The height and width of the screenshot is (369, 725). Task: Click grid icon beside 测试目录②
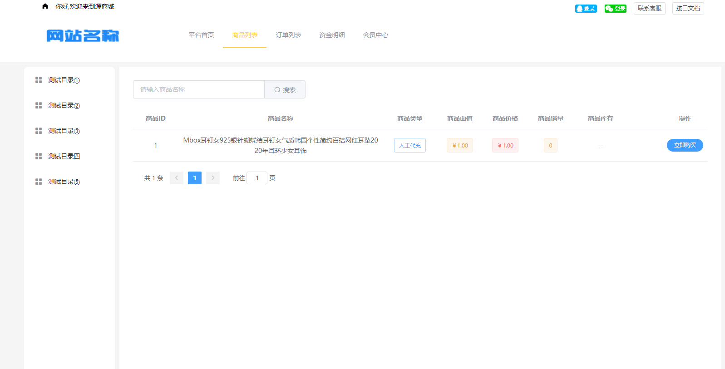click(x=39, y=105)
